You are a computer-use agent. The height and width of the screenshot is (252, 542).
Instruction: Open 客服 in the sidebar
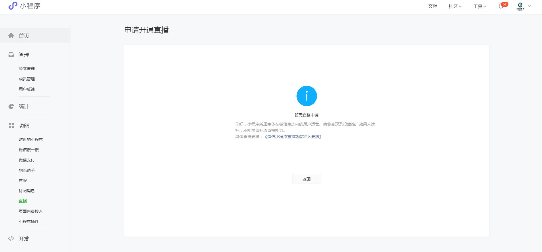(23, 181)
